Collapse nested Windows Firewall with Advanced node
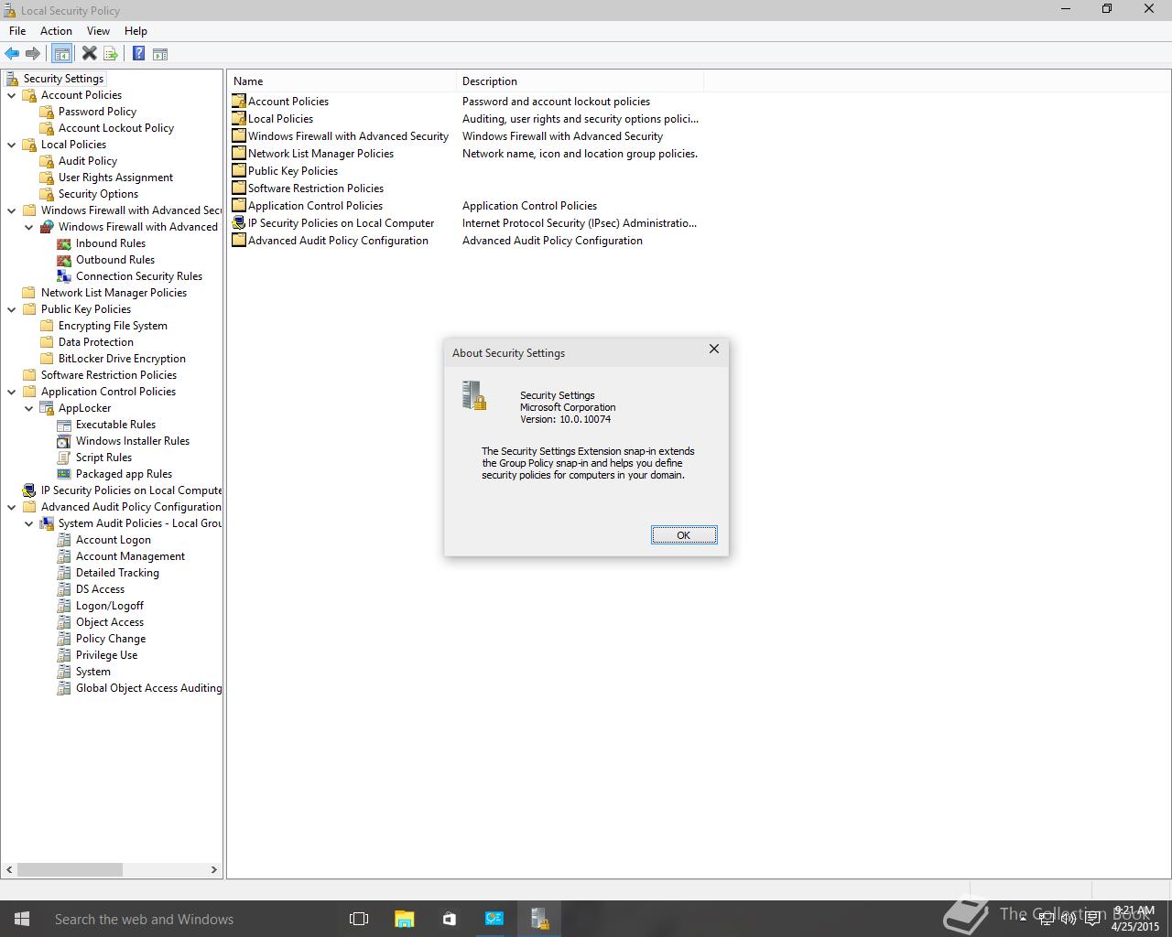Viewport: 1172px width, 937px height. coord(29,227)
